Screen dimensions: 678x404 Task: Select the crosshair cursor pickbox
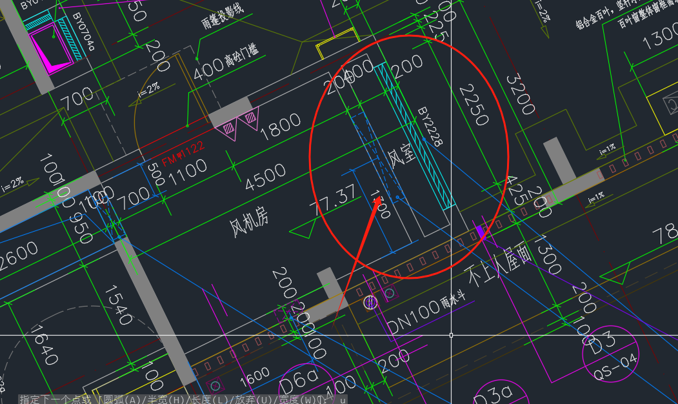coord(452,335)
